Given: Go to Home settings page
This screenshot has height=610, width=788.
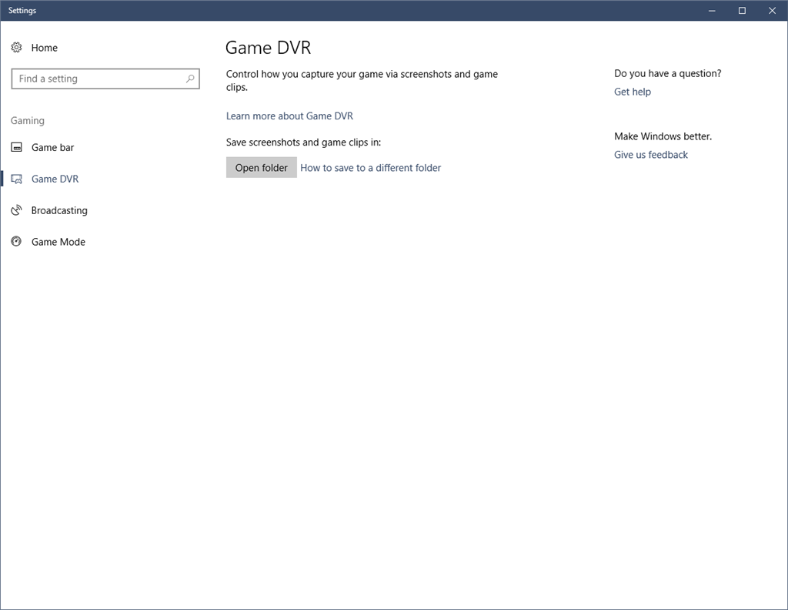Looking at the screenshot, I should tap(44, 48).
